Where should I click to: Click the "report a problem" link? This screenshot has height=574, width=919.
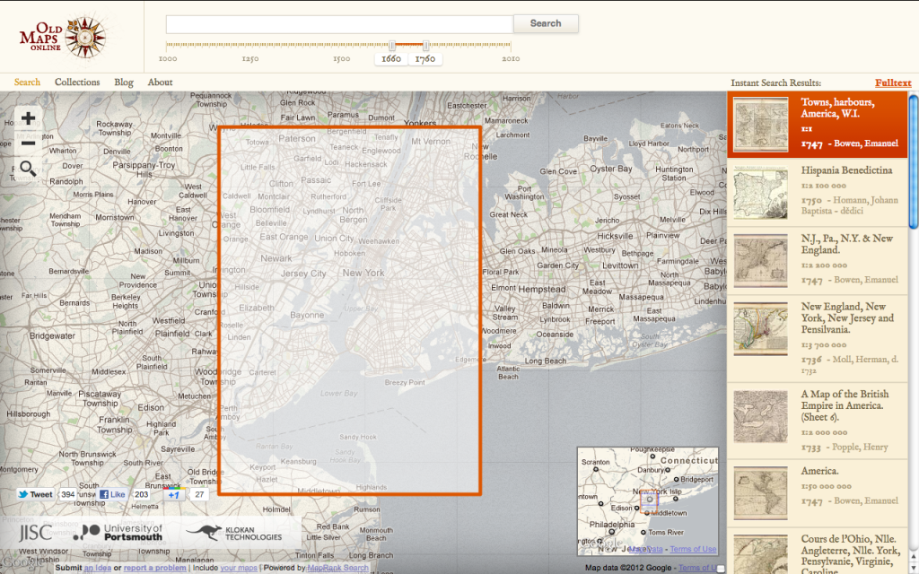coord(154,568)
